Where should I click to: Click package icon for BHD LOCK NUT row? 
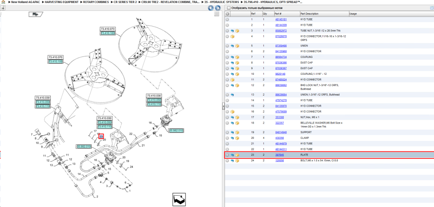pyautogui.click(x=237, y=85)
